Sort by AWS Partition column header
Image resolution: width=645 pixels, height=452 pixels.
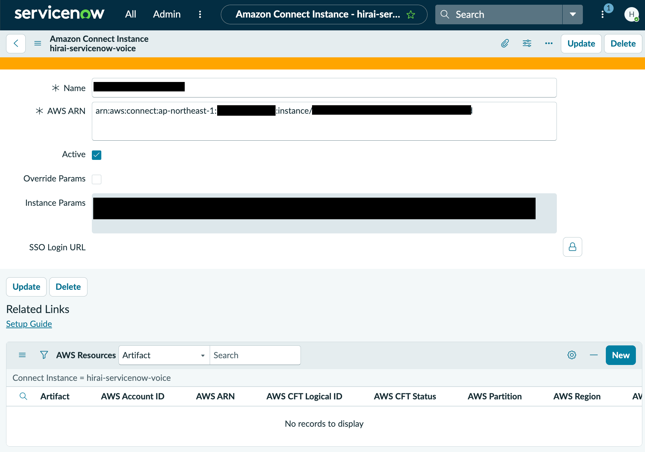[x=495, y=396]
